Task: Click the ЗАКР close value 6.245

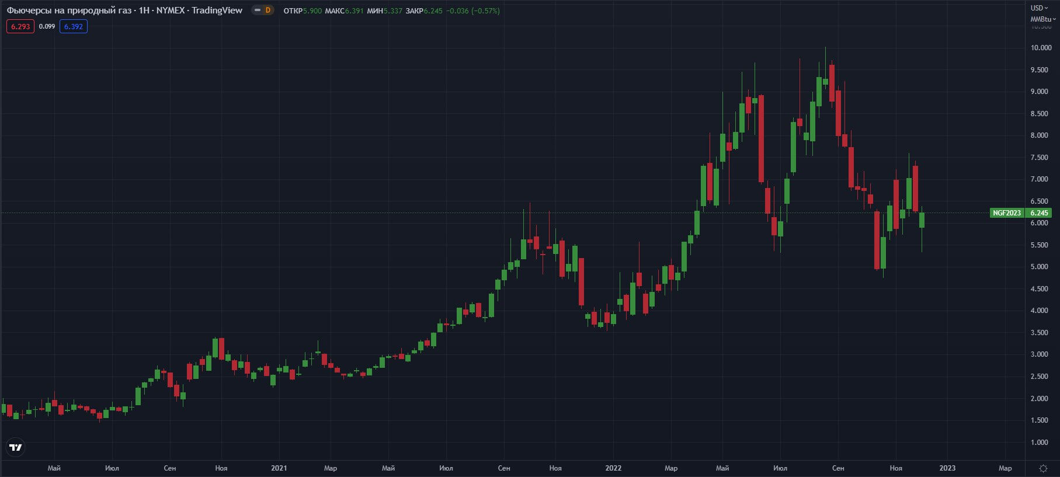Action: coord(433,11)
